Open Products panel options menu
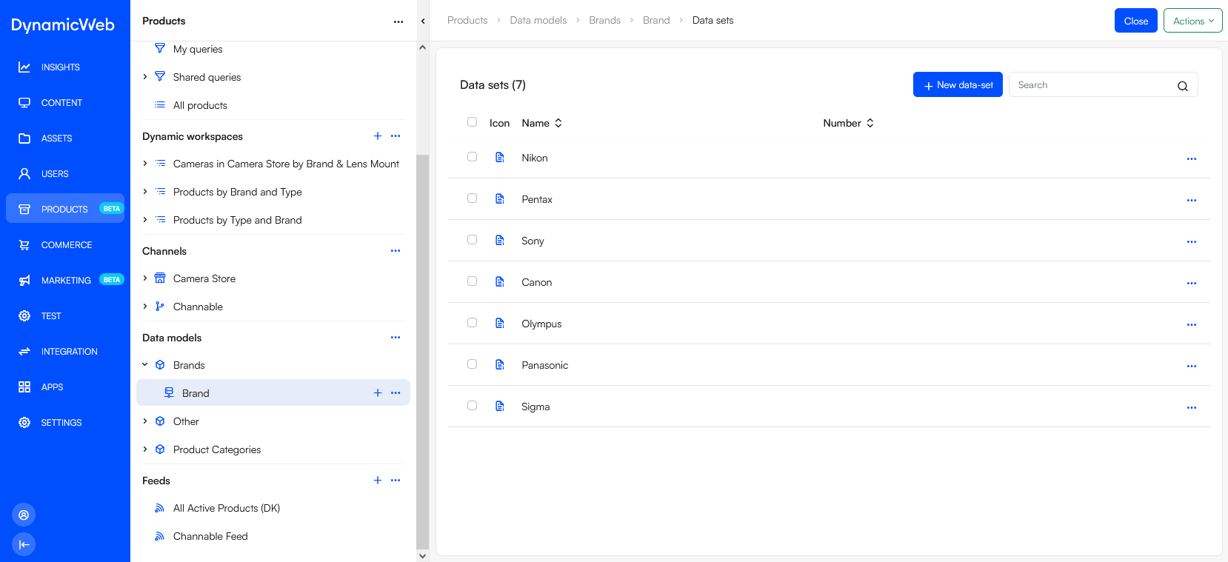Viewport: 1228px width, 562px height. 398,21
